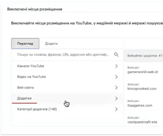Open Категорії додатків (140) item
163x136 pixels.
click(67, 109)
